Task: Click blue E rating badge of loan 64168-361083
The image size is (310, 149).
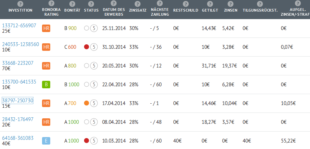Action: [x=46, y=141]
